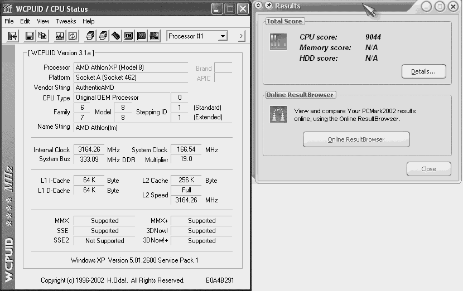Click the L2 Speed value 'Full'
Image resolution: width=463 pixels, height=291 pixels.
(x=186, y=190)
